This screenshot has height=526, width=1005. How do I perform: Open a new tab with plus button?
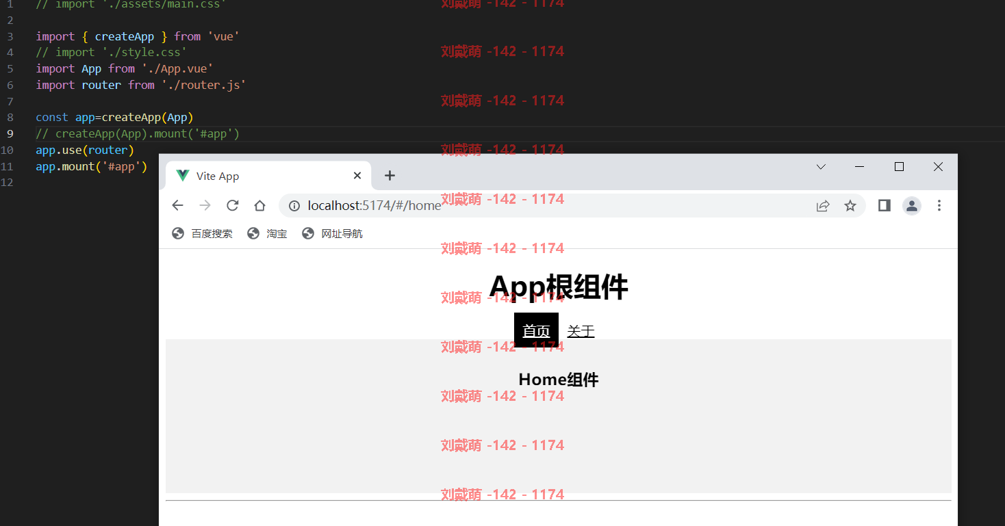coord(390,176)
